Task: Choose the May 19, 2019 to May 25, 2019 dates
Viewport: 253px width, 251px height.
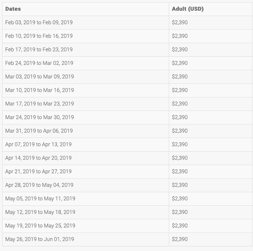Action: [40, 226]
